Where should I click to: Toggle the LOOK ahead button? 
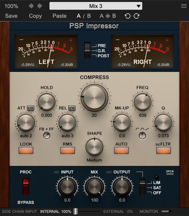pos(26,150)
